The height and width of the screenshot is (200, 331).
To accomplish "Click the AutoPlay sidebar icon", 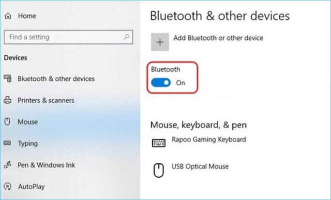I will [x=8, y=186].
